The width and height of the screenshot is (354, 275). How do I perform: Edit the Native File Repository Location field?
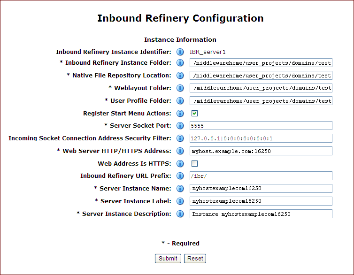pos(261,76)
